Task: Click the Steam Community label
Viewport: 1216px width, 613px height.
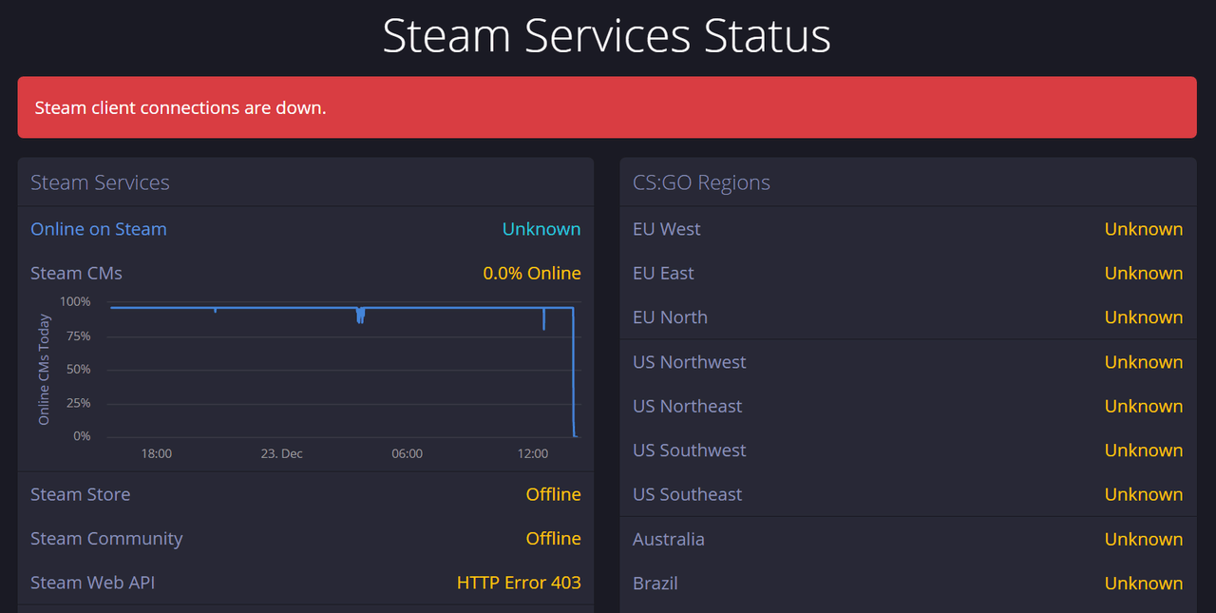Action: pyautogui.click(x=106, y=538)
